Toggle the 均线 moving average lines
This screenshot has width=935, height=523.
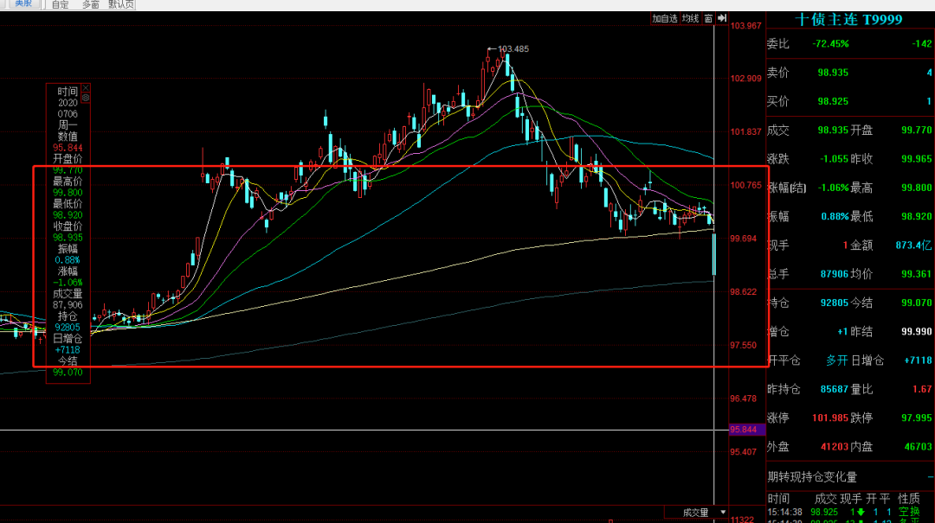coord(691,18)
